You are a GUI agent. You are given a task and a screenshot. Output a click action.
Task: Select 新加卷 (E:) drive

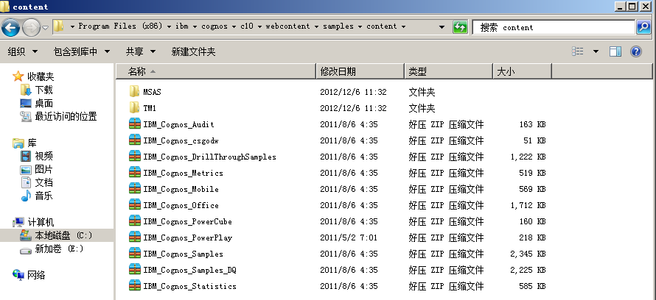click(60, 249)
